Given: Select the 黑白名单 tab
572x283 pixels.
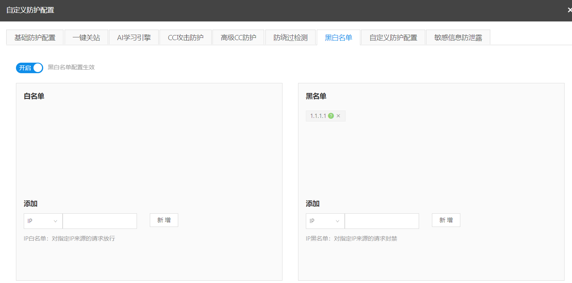Looking at the screenshot, I should tap(339, 38).
